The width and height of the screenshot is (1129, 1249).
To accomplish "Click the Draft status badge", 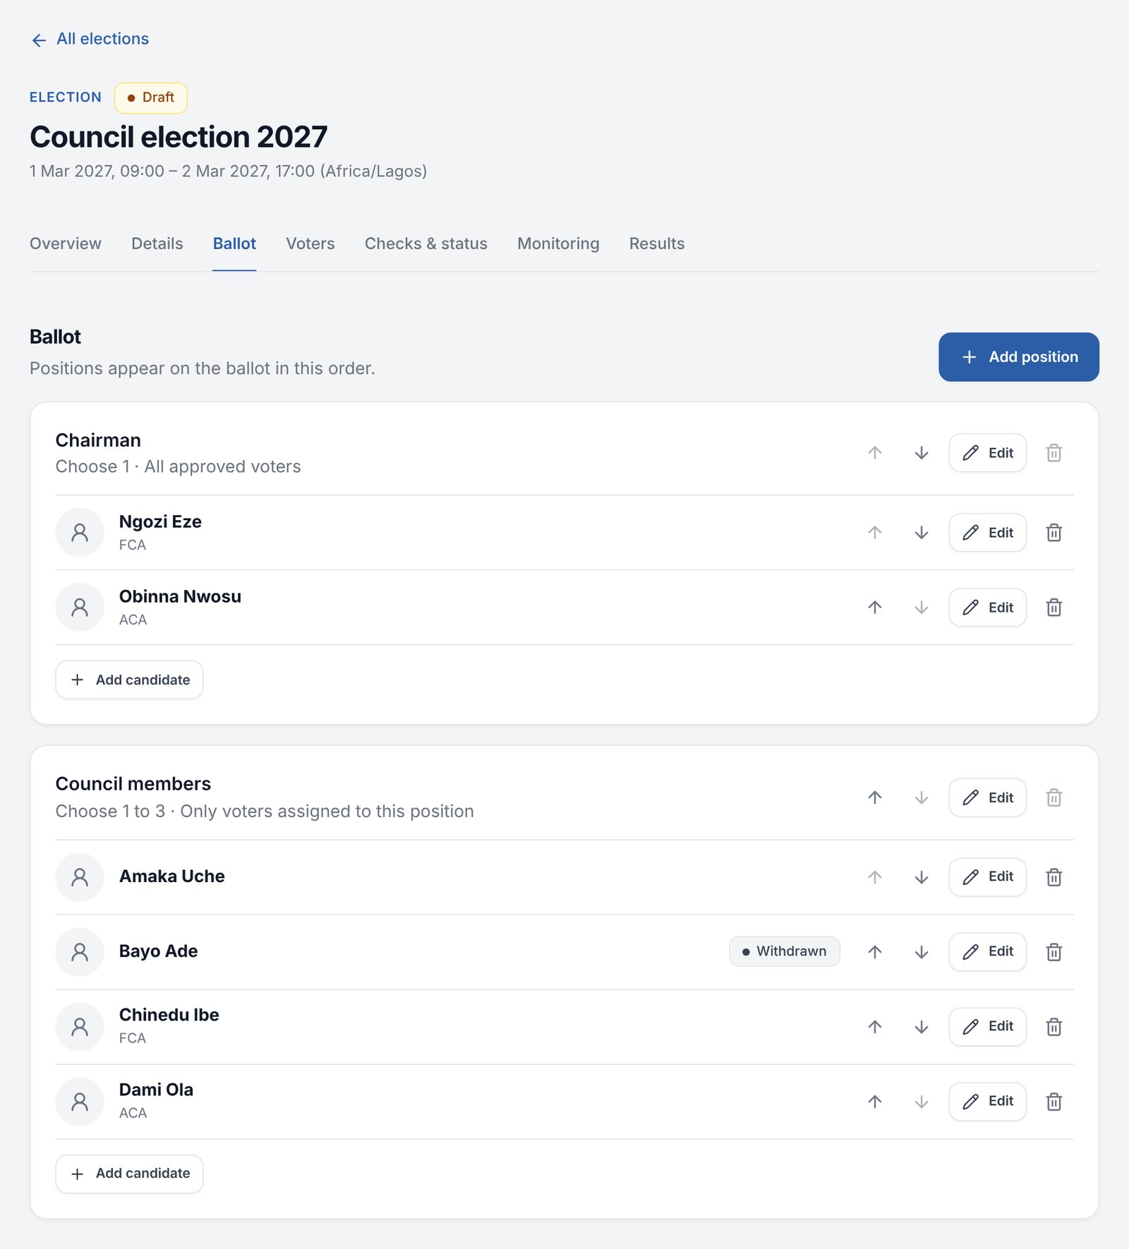I will point(151,97).
